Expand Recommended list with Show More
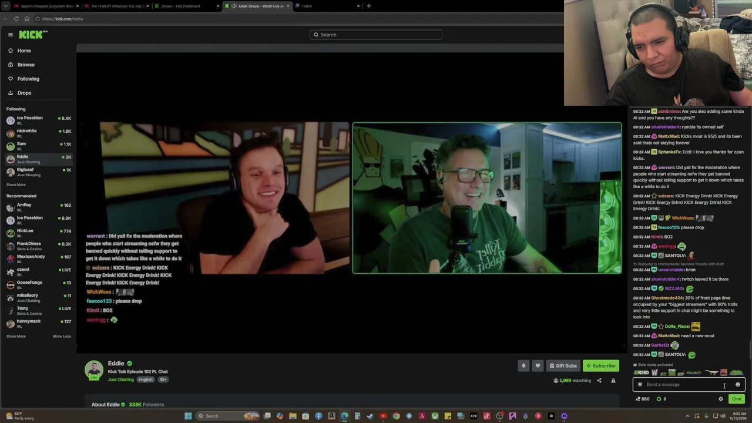The height and width of the screenshot is (423, 752). (x=16, y=336)
